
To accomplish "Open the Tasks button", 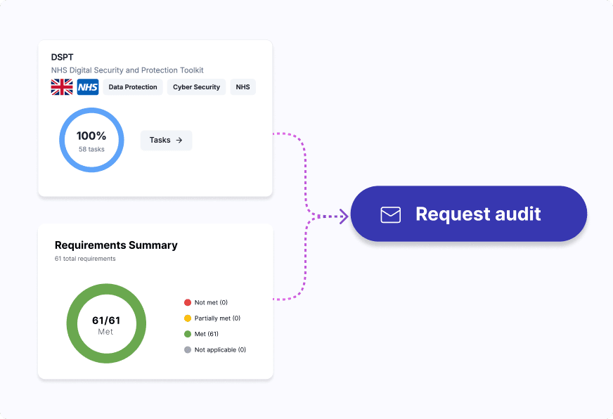I will pos(166,141).
